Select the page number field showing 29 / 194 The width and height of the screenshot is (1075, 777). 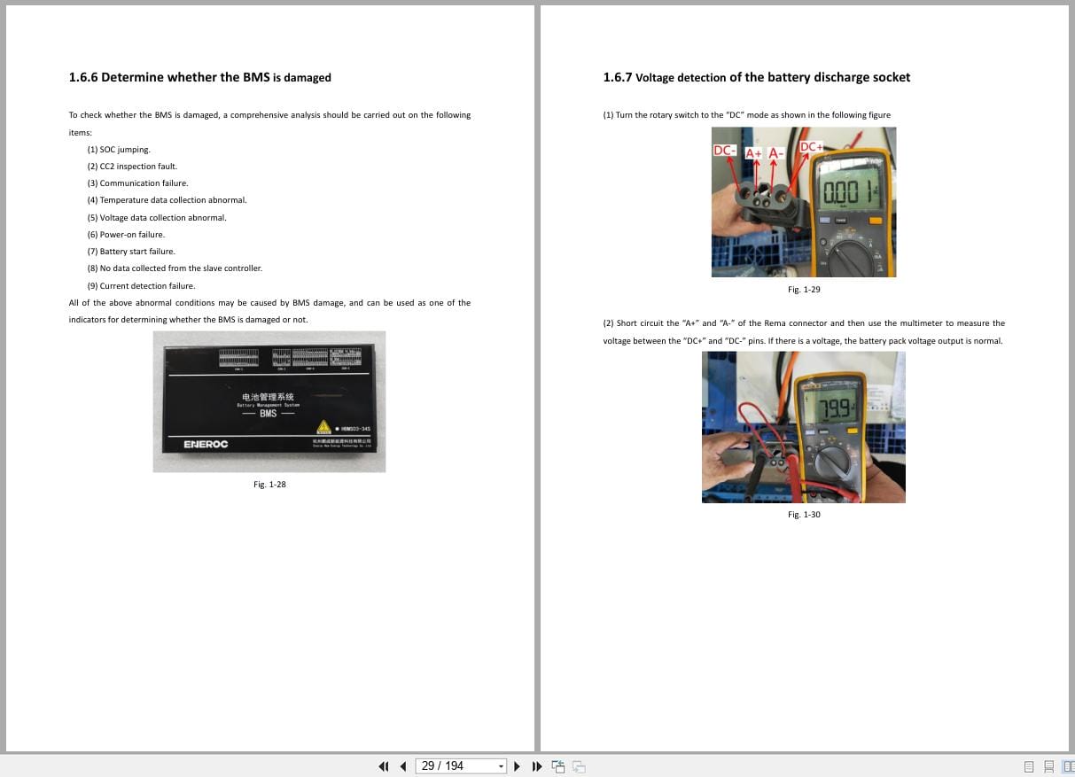click(448, 765)
